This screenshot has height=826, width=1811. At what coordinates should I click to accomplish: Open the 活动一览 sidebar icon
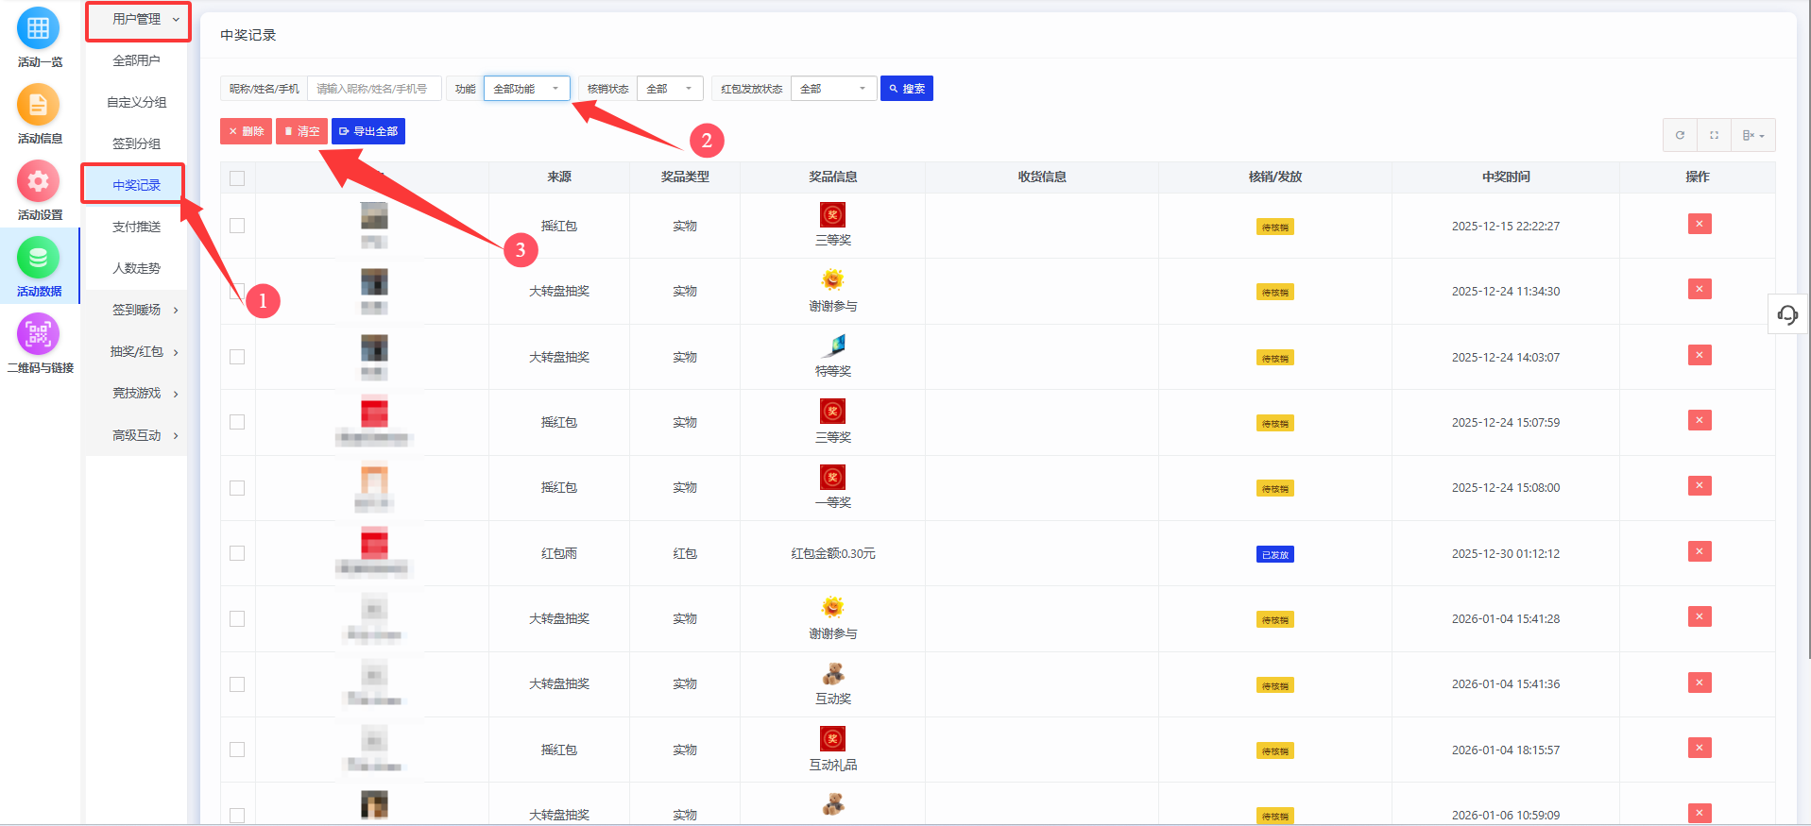coord(38,29)
